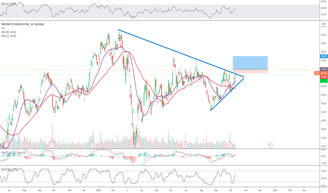The width and height of the screenshot is (328, 193).
Task: Click the Mar label on time axis
Action: [304, 190]
